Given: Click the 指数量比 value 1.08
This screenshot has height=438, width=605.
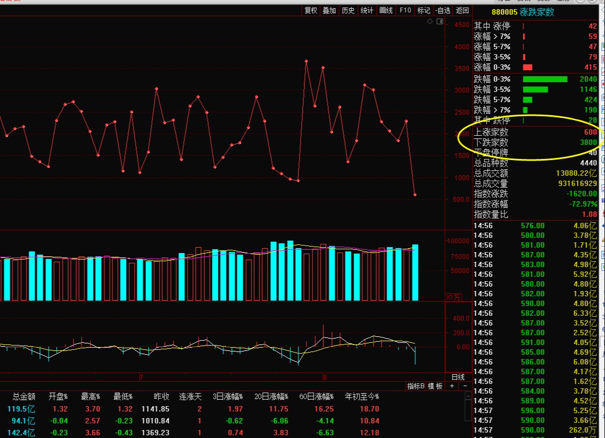Looking at the screenshot, I should click(x=589, y=214).
